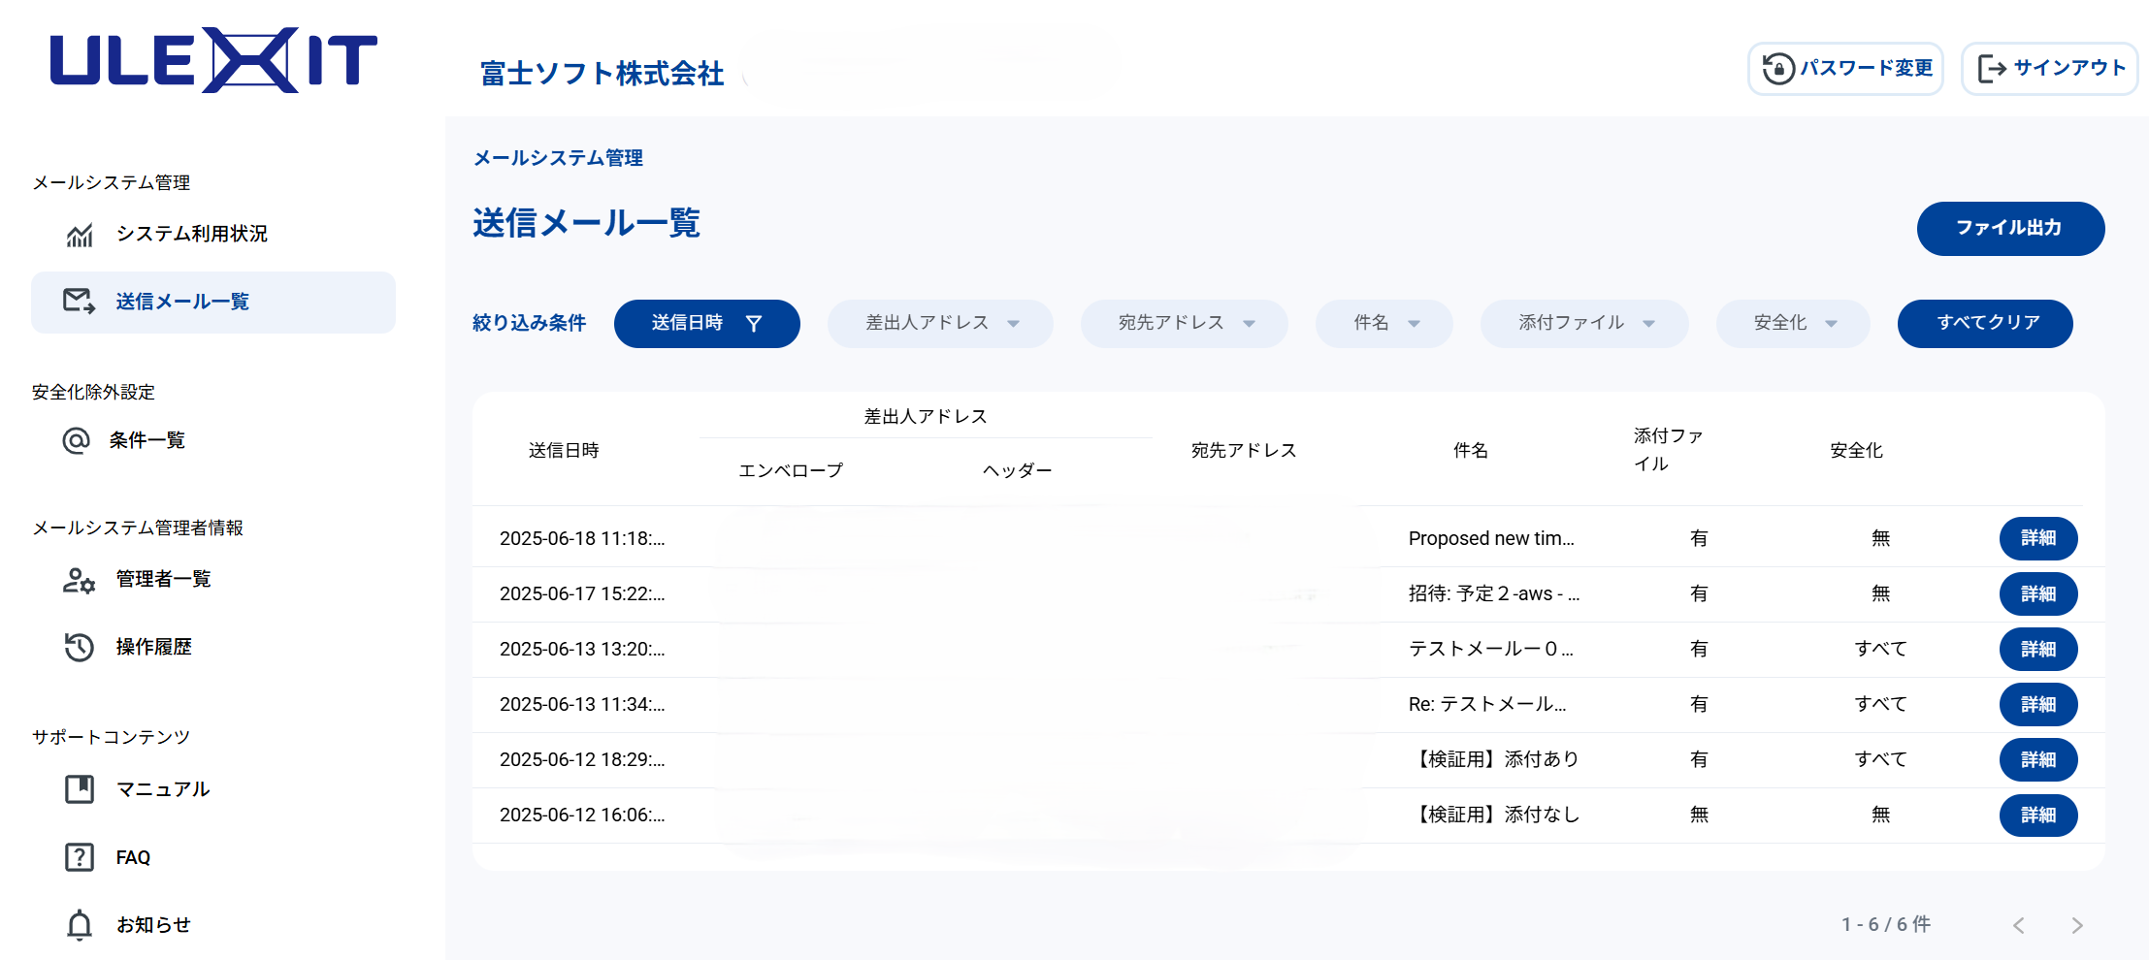Image resolution: width=2149 pixels, height=960 pixels.
Task: Click エンベロープ column header
Action: tap(791, 470)
